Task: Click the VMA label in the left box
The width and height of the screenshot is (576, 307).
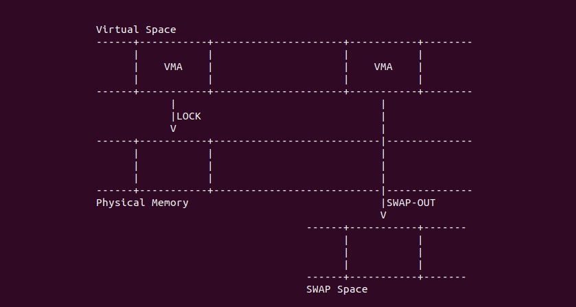Action: (x=173, y=67)
